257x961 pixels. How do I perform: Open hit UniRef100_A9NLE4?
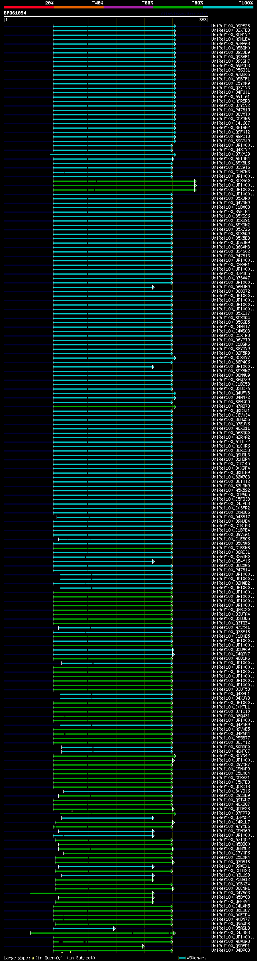tap(230, 39)
